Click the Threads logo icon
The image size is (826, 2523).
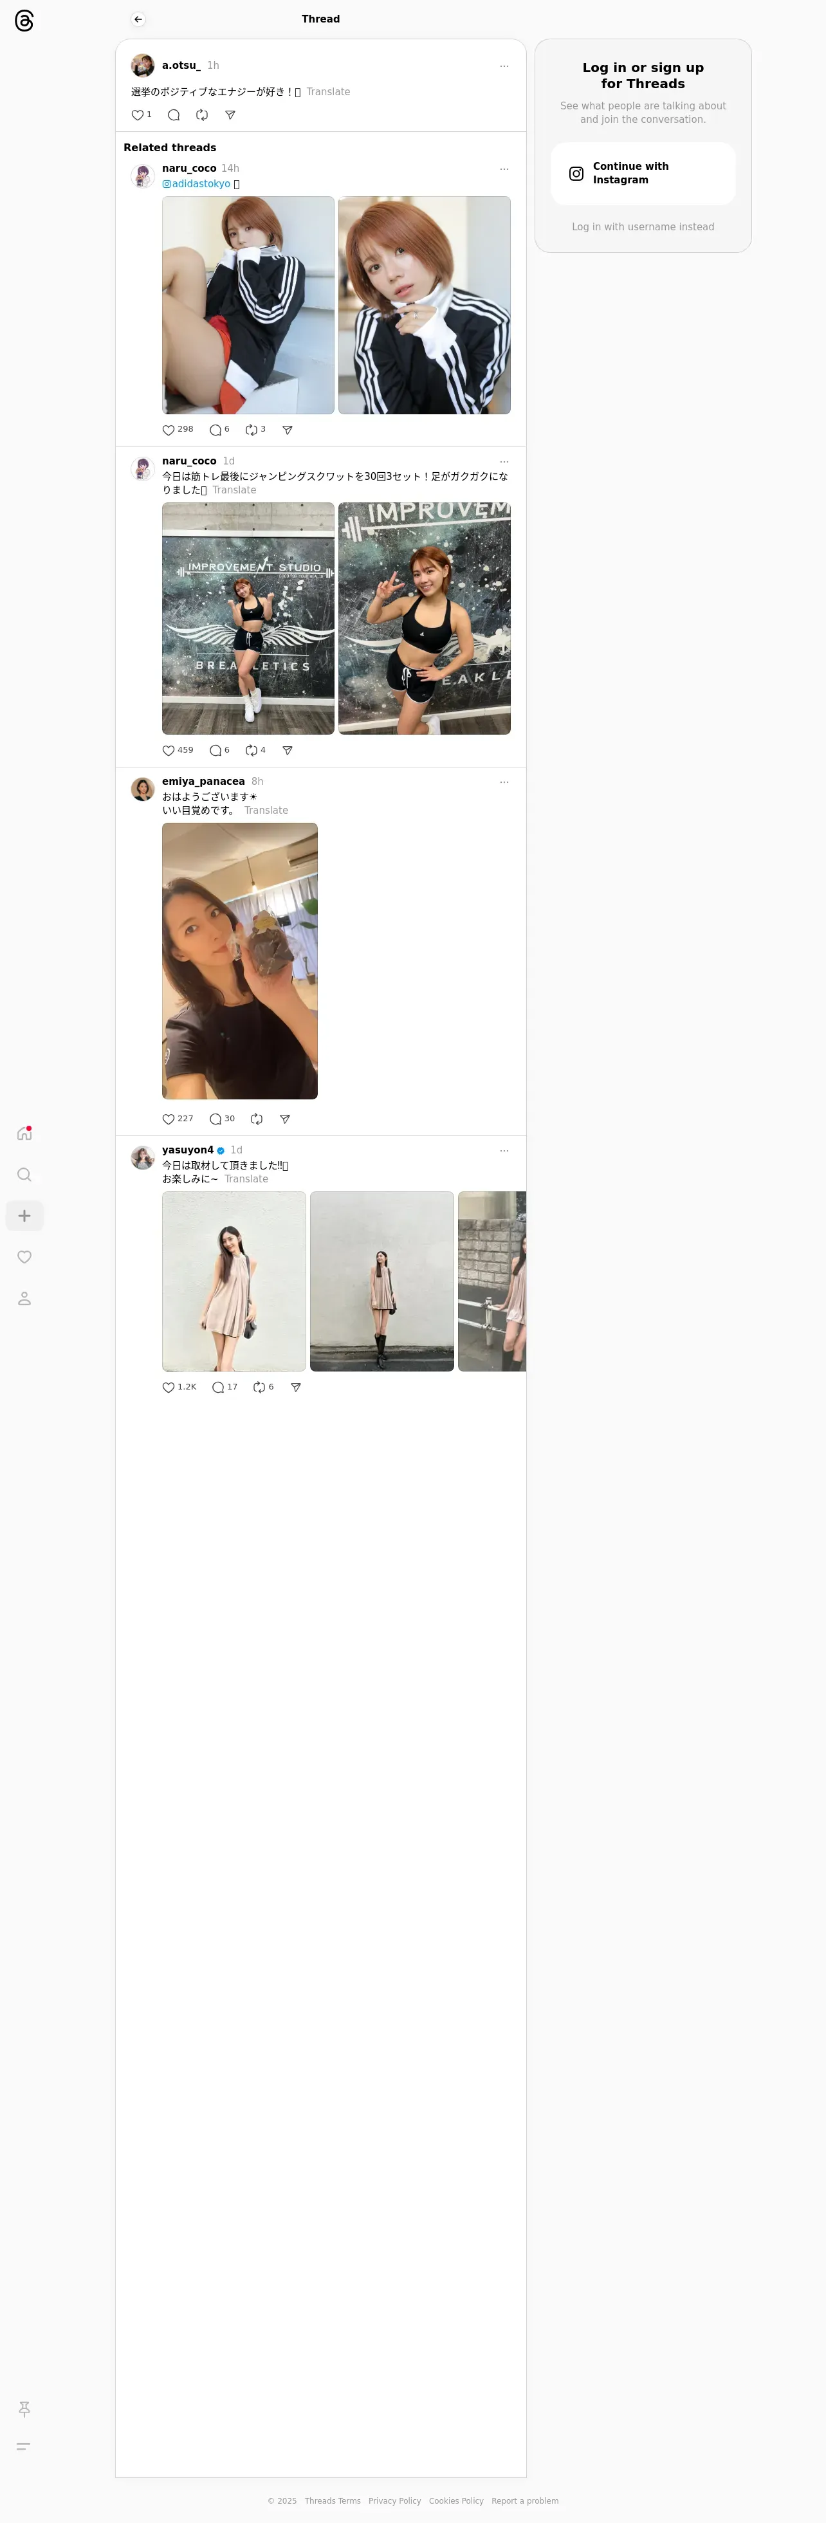pyautogui.click(x=24, y=21)
